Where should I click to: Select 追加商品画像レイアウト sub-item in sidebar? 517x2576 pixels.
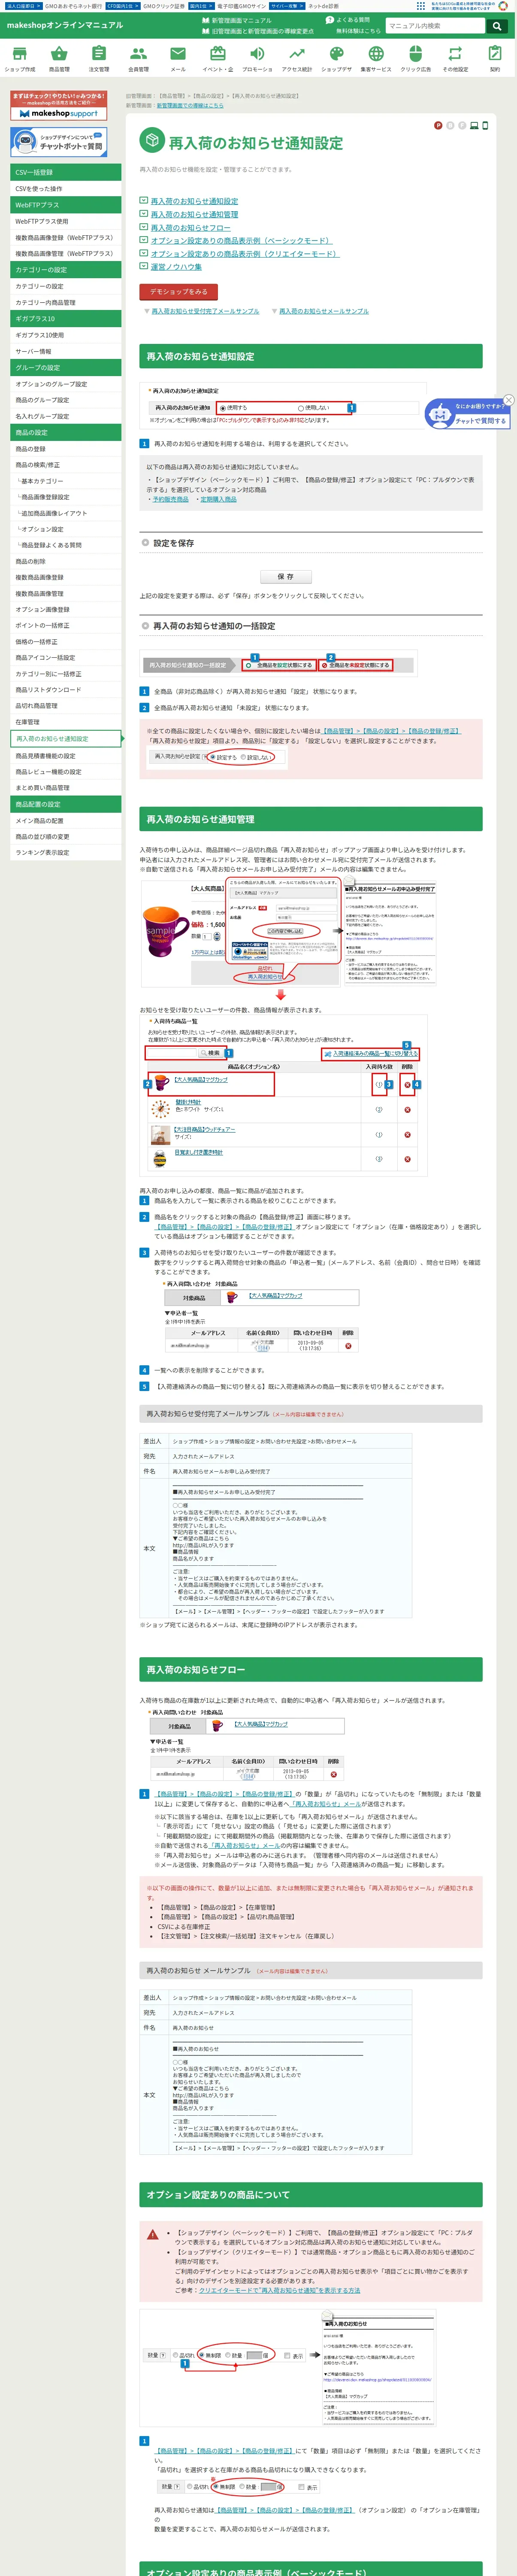(66, 513)
